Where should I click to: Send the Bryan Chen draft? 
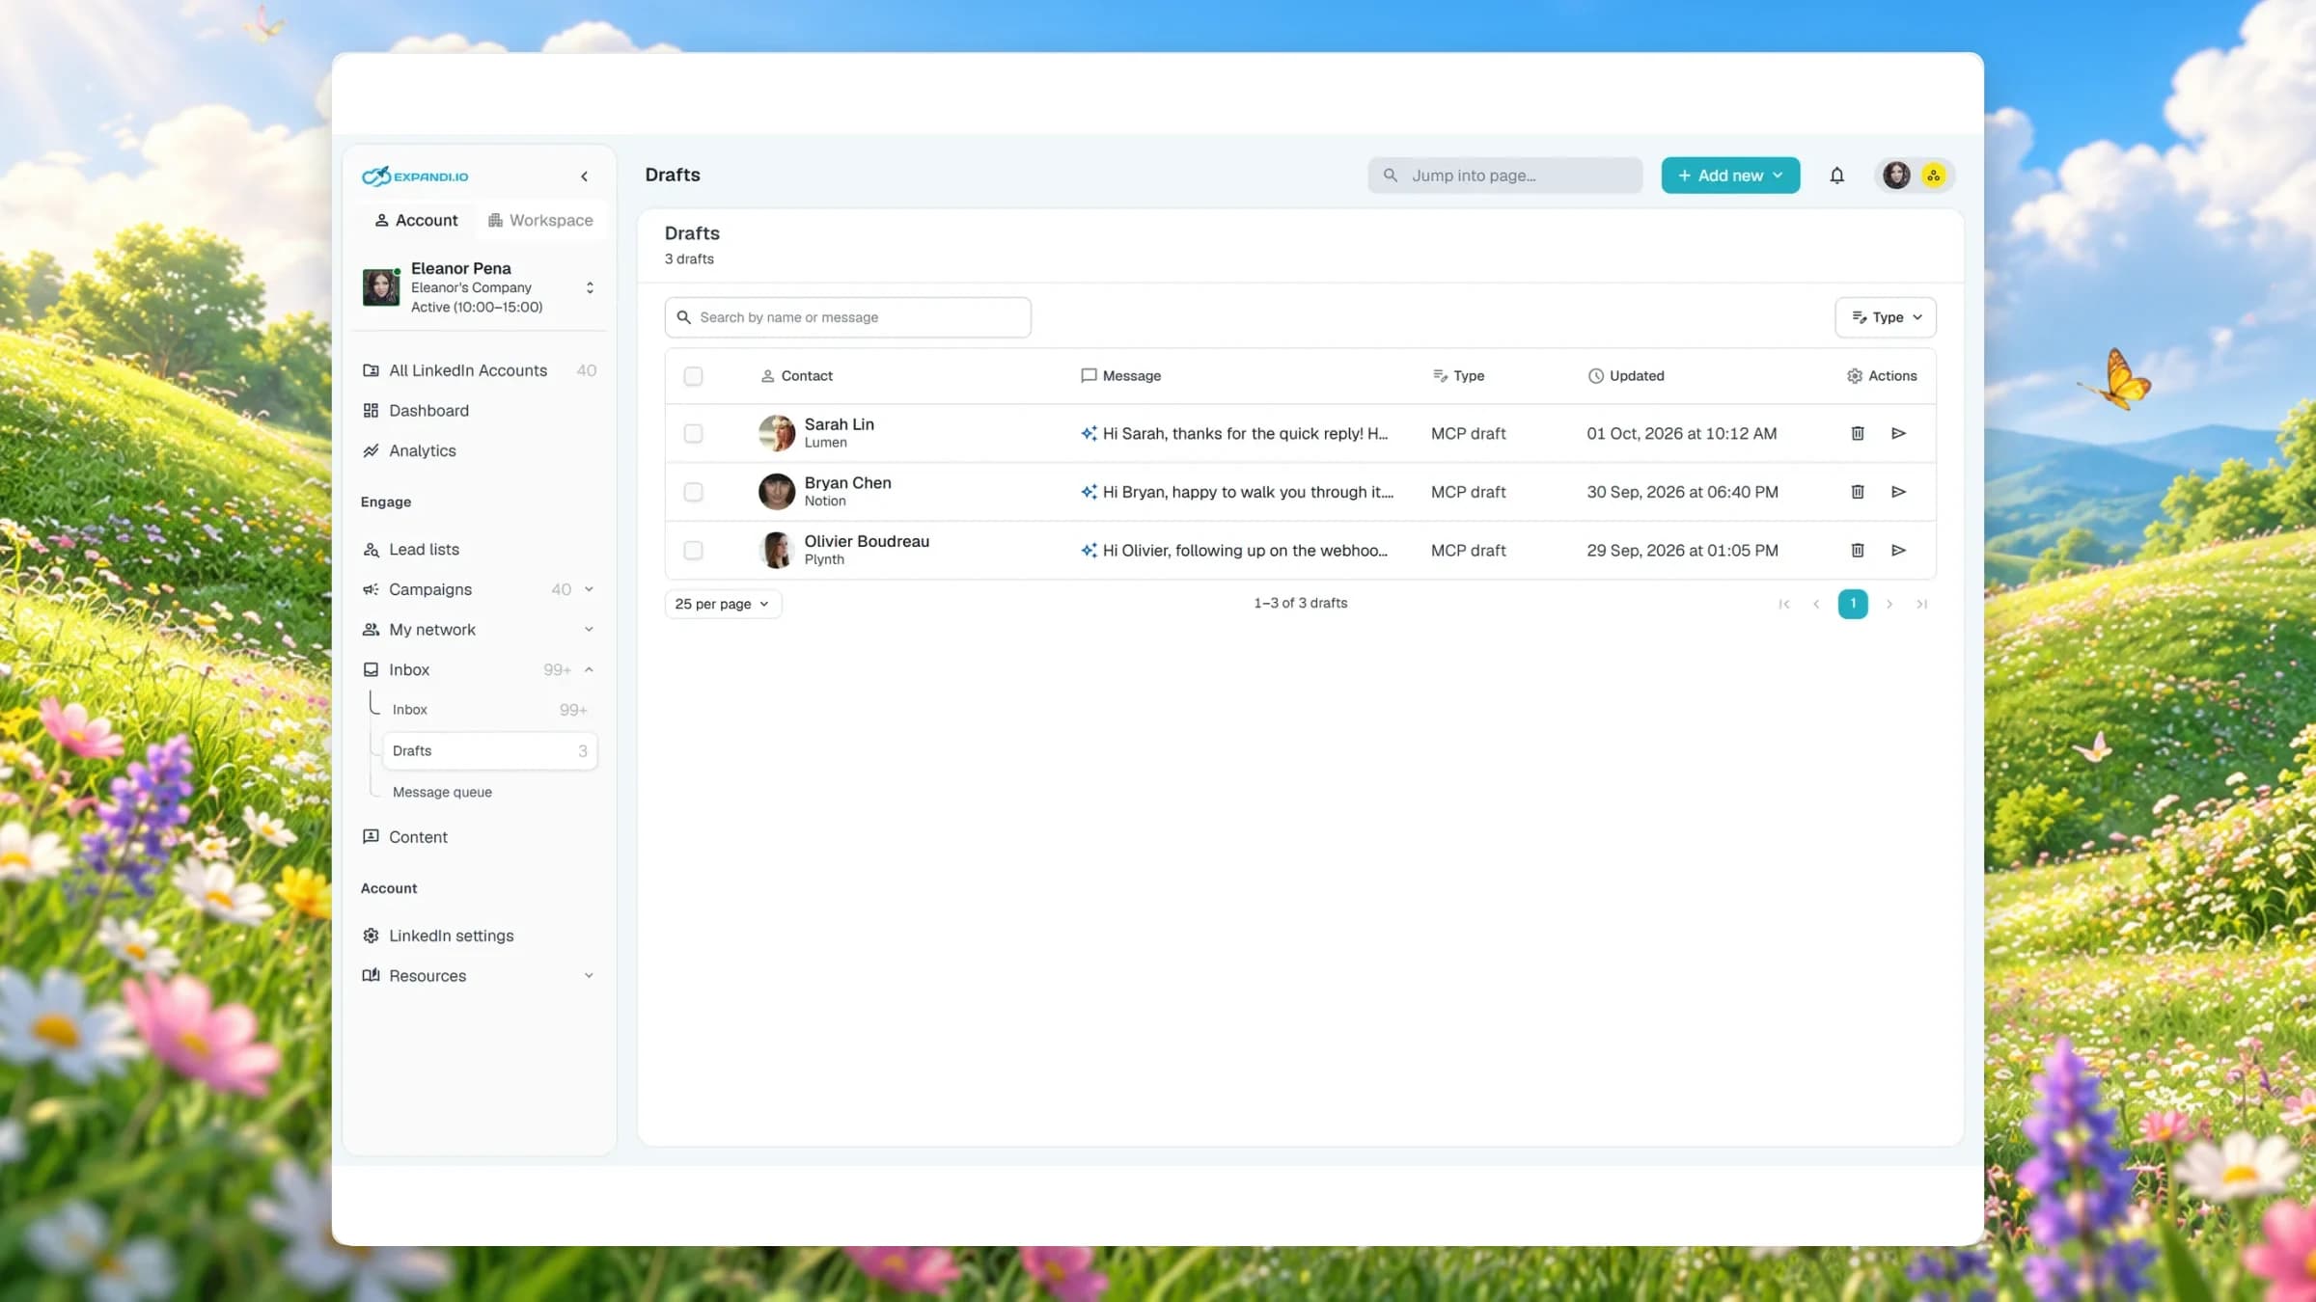(1898, 492)
